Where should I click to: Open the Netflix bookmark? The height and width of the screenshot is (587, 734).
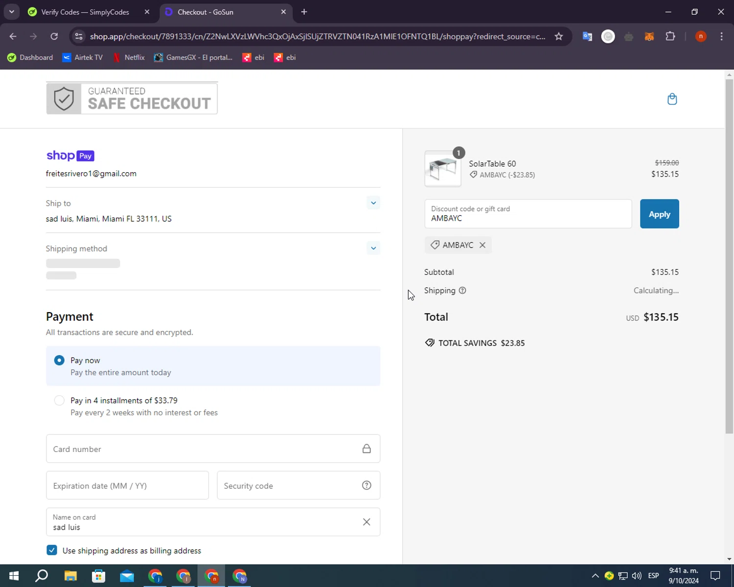click(129, 57)
